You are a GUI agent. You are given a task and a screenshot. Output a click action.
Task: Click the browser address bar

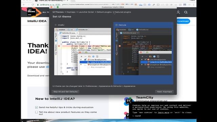(75, 5)
